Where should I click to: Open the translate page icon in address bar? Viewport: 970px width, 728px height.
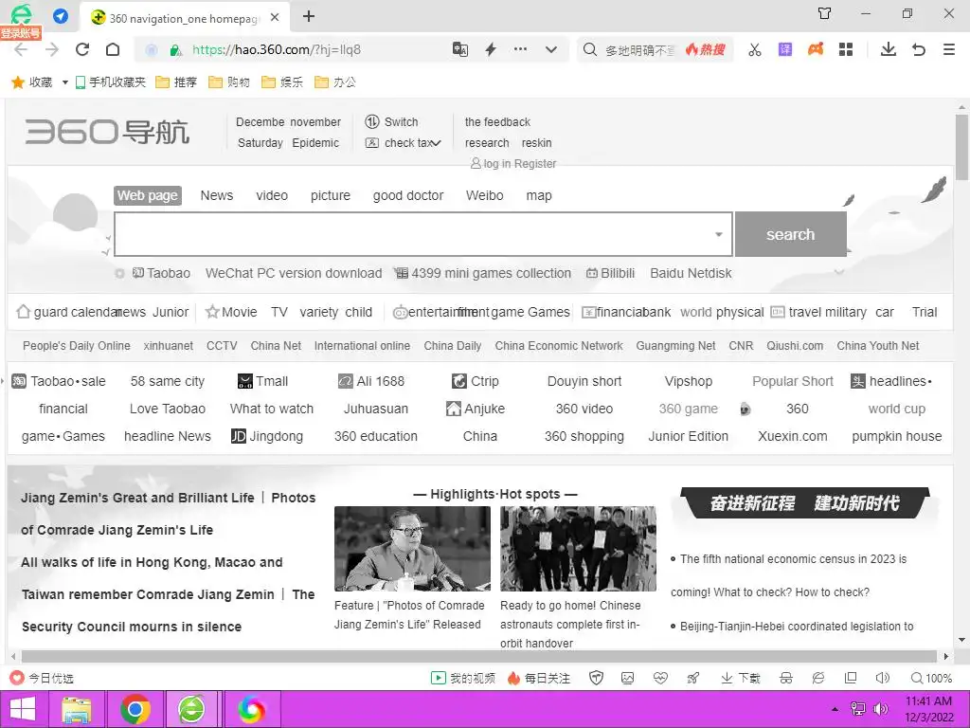pos(460,49)
